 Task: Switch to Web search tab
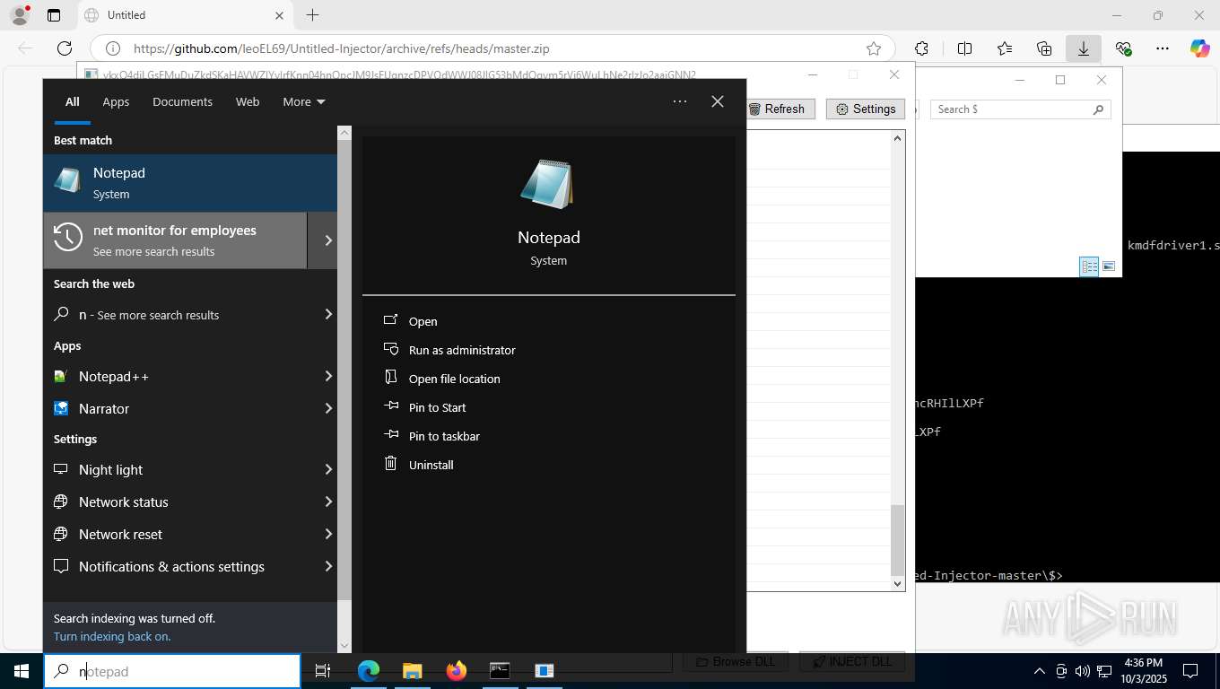tap(248, 101)
